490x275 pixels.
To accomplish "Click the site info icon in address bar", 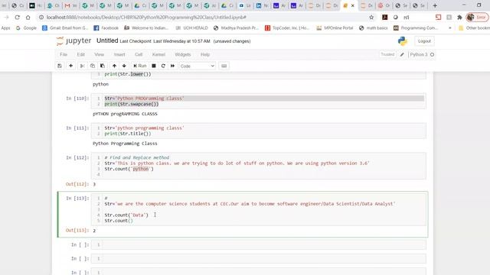I will point(41,18).
